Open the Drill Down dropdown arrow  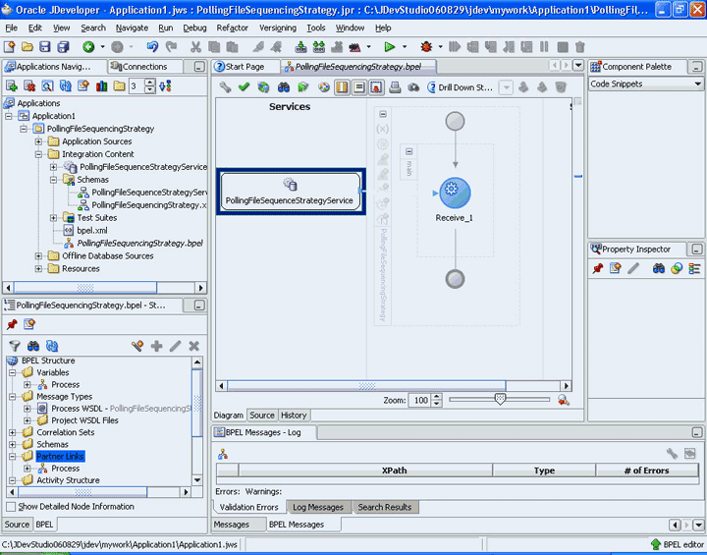click(x=507, y=87)
